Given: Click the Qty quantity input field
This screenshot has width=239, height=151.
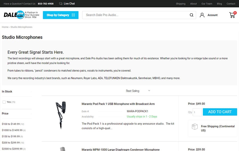Looking at the screenshot, I should [x=197, y=112].
